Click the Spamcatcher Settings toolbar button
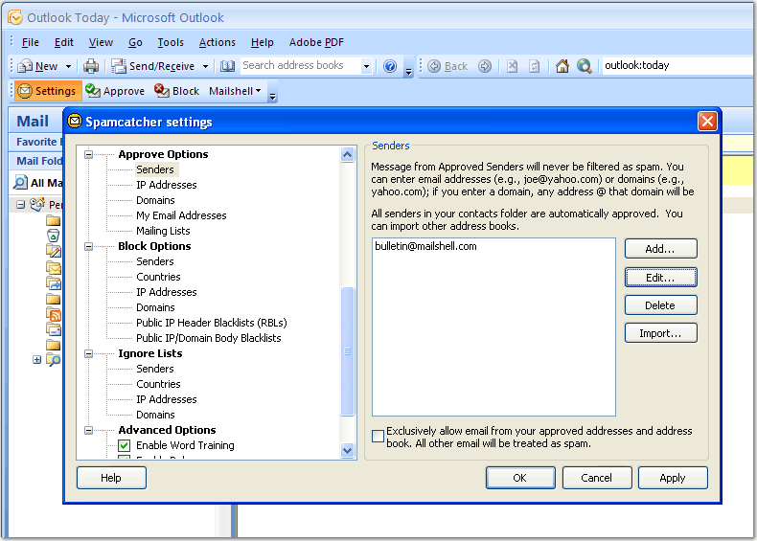757x541 pixels. [x=47, y=91]
